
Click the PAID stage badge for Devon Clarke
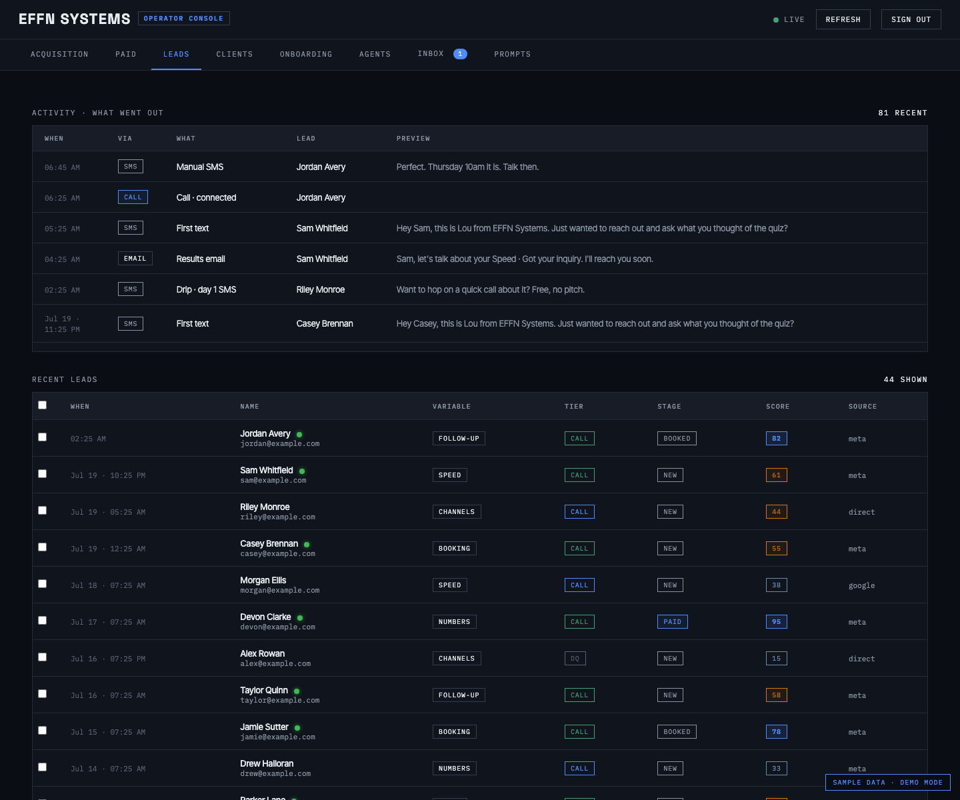pos(673,622)
